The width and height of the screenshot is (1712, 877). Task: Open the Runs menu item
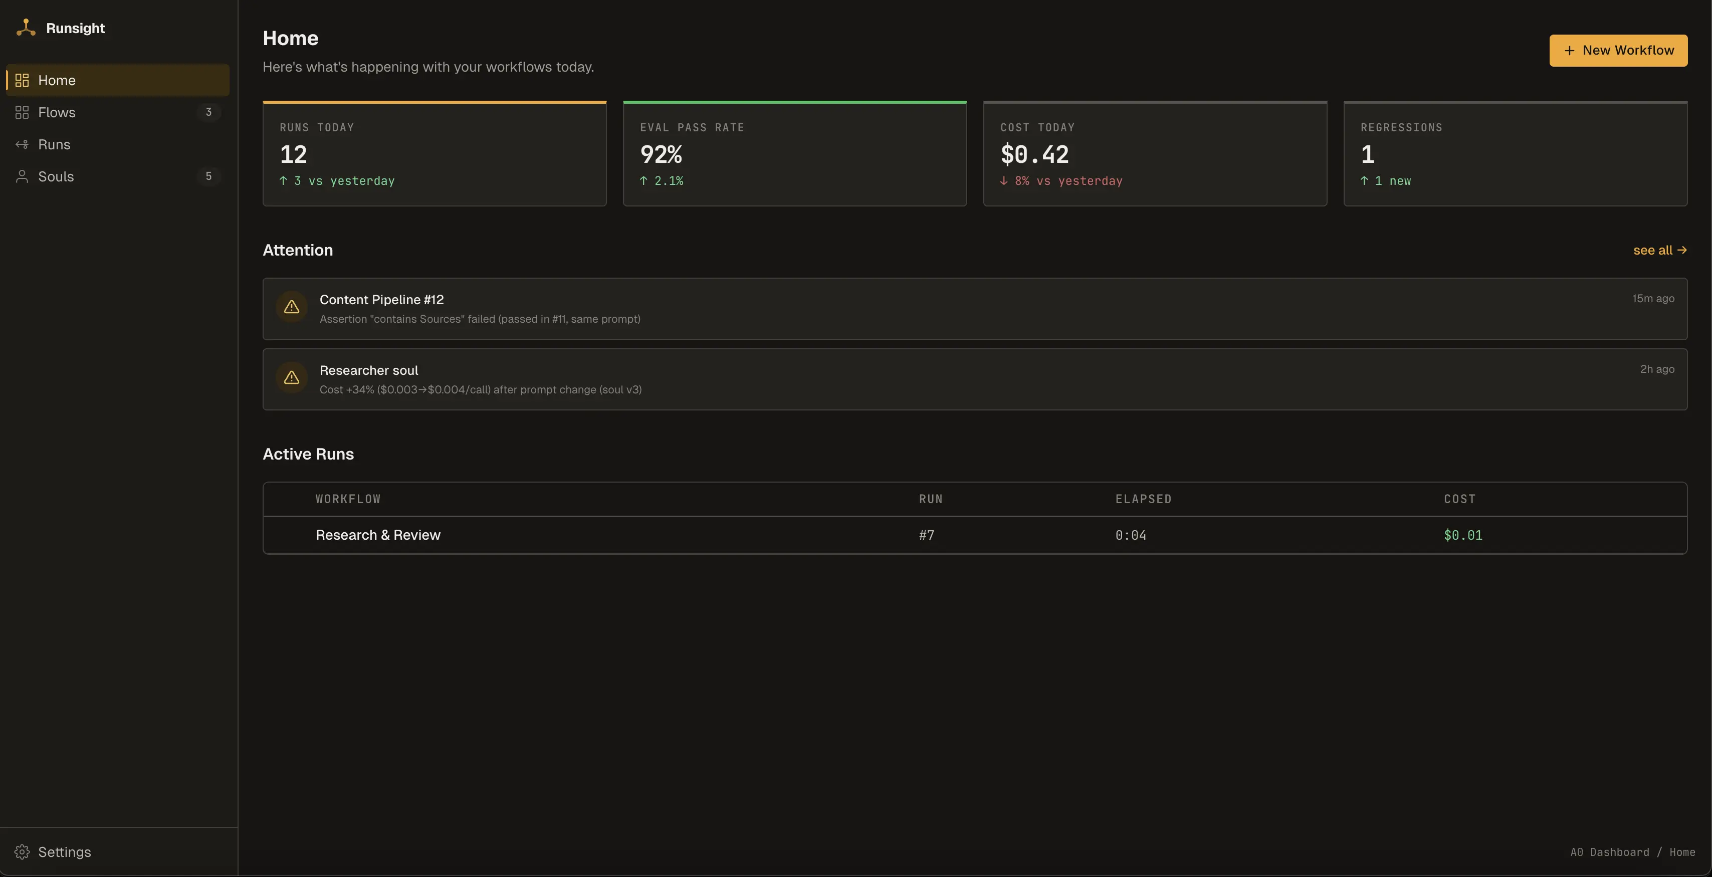click(54, 144)
